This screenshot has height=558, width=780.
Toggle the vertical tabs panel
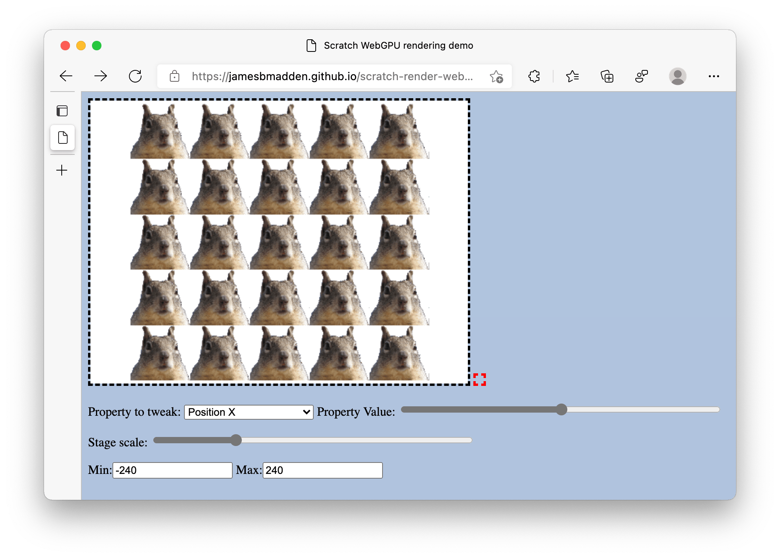pyautogui.click(x=62, y=111)
